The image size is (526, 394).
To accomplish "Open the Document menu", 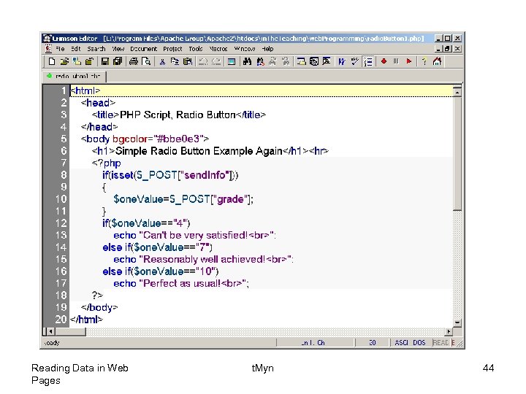I will (144, 49).
